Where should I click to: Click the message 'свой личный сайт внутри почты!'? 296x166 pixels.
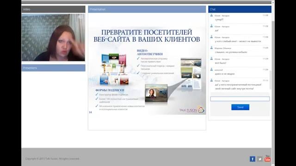click(234, 89)
